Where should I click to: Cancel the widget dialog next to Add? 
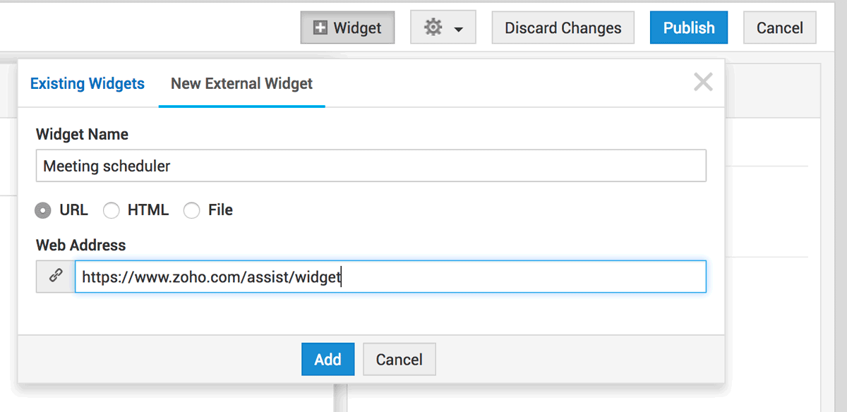[x=400, y=359]
